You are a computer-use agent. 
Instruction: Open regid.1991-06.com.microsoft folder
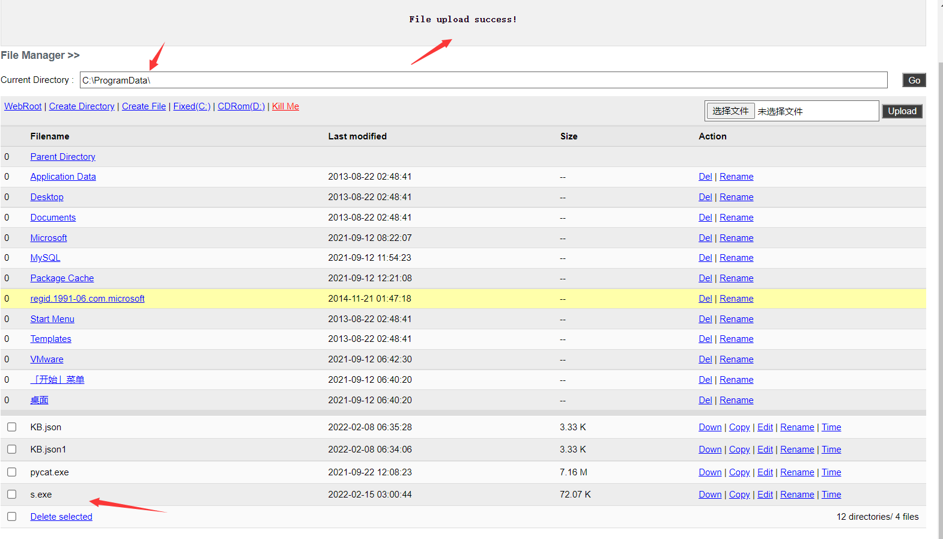[x=88, y=299]
